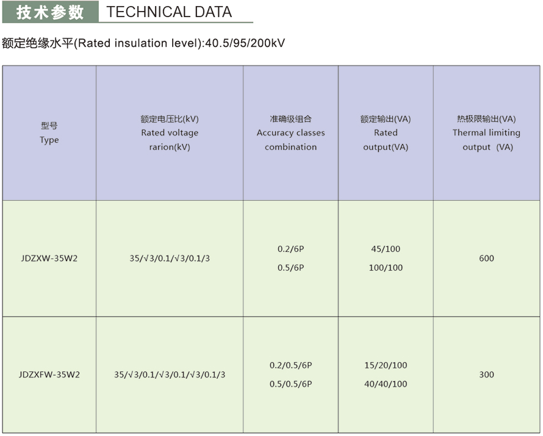Click the Accuracy classes combination header

coord(290,133)
